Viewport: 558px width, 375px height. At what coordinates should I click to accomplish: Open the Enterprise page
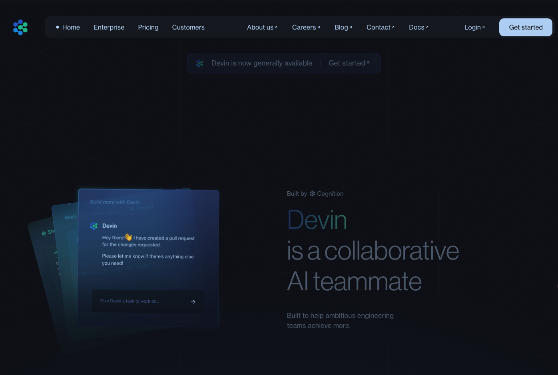[x=109, y=27]
